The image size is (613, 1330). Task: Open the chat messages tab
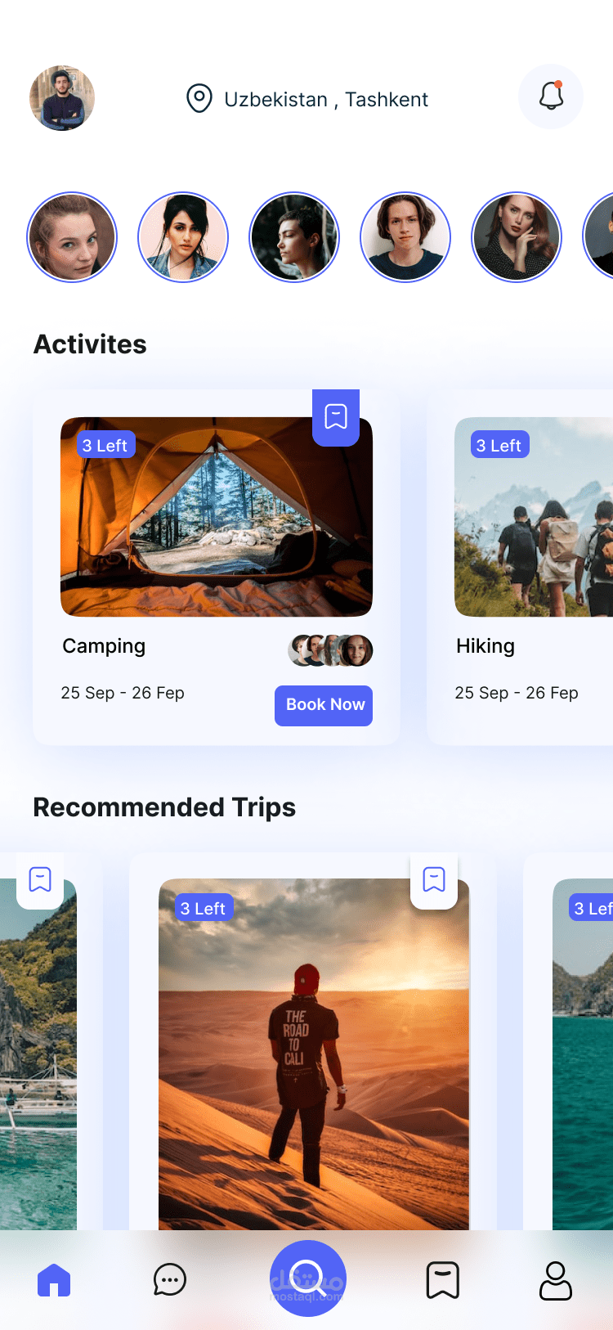tap(170, 1280)
